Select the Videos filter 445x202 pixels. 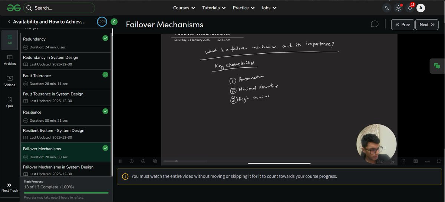click(x=10, y=81)
